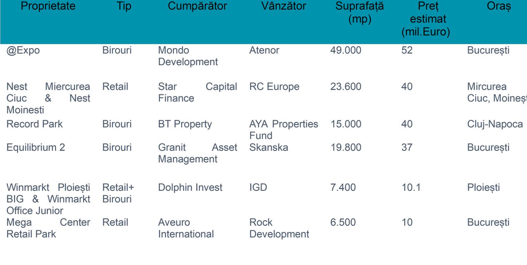Select the Aveuro International buyer cell
527x265 pixels.
(x=186, y=228)
